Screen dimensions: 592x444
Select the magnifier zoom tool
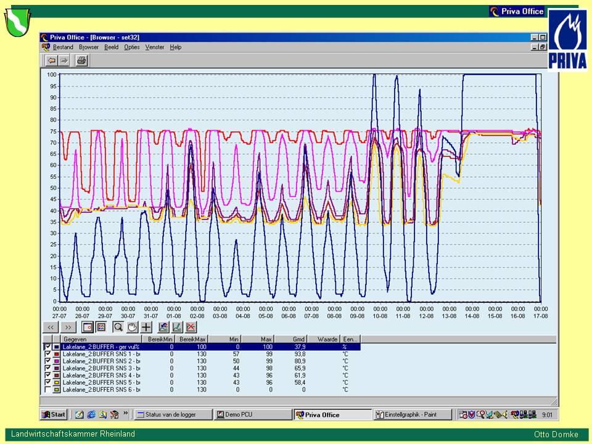[x=117, y=327]
